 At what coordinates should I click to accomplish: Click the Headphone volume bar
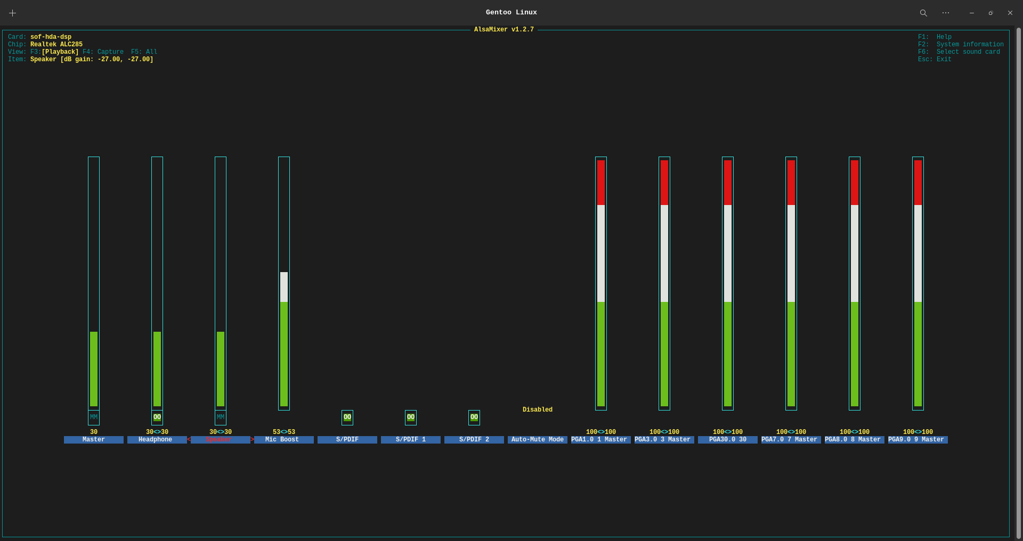(x=157, y=283)
